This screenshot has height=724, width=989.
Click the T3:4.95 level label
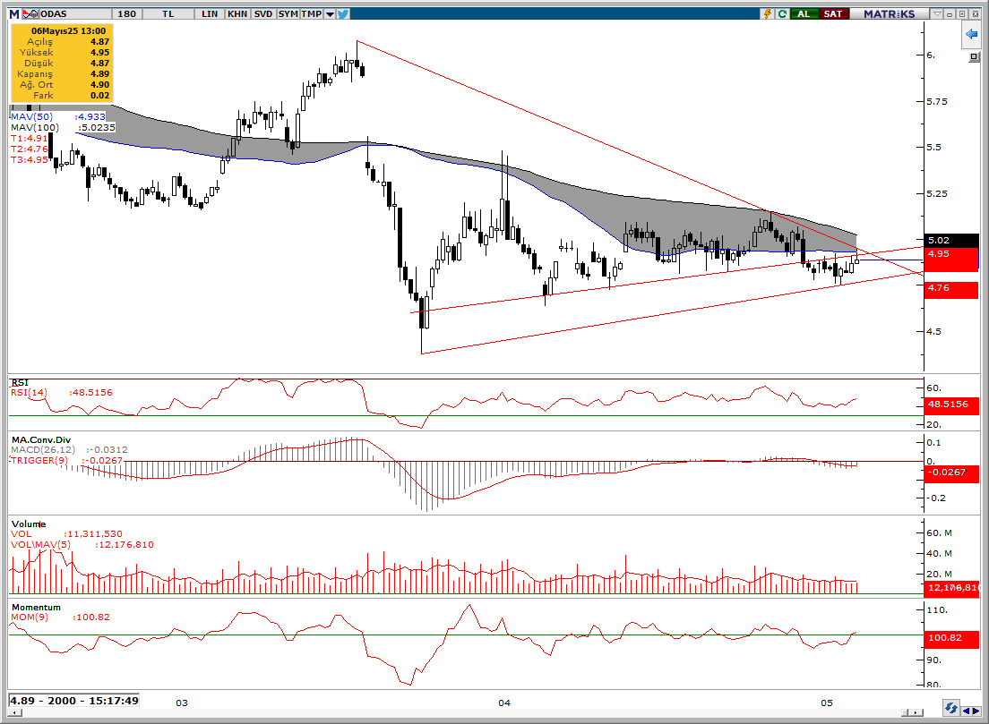pos(29,159)
